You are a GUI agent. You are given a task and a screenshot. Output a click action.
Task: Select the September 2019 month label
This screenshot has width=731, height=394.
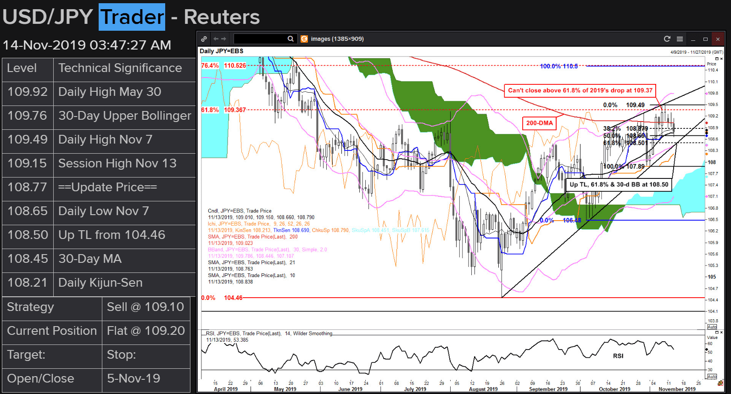pos(548,389)
